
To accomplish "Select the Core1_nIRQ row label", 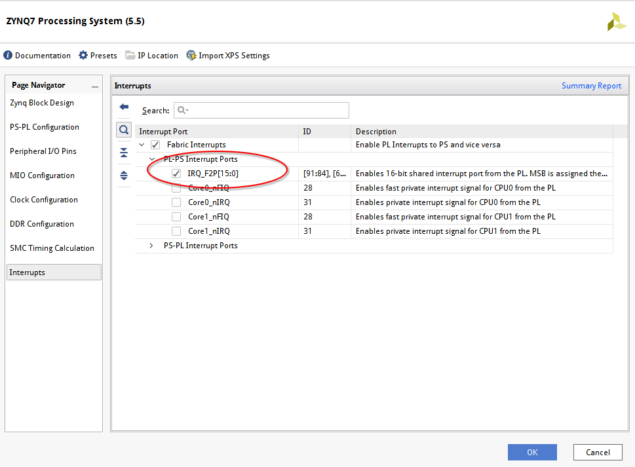I will point(209,231).
